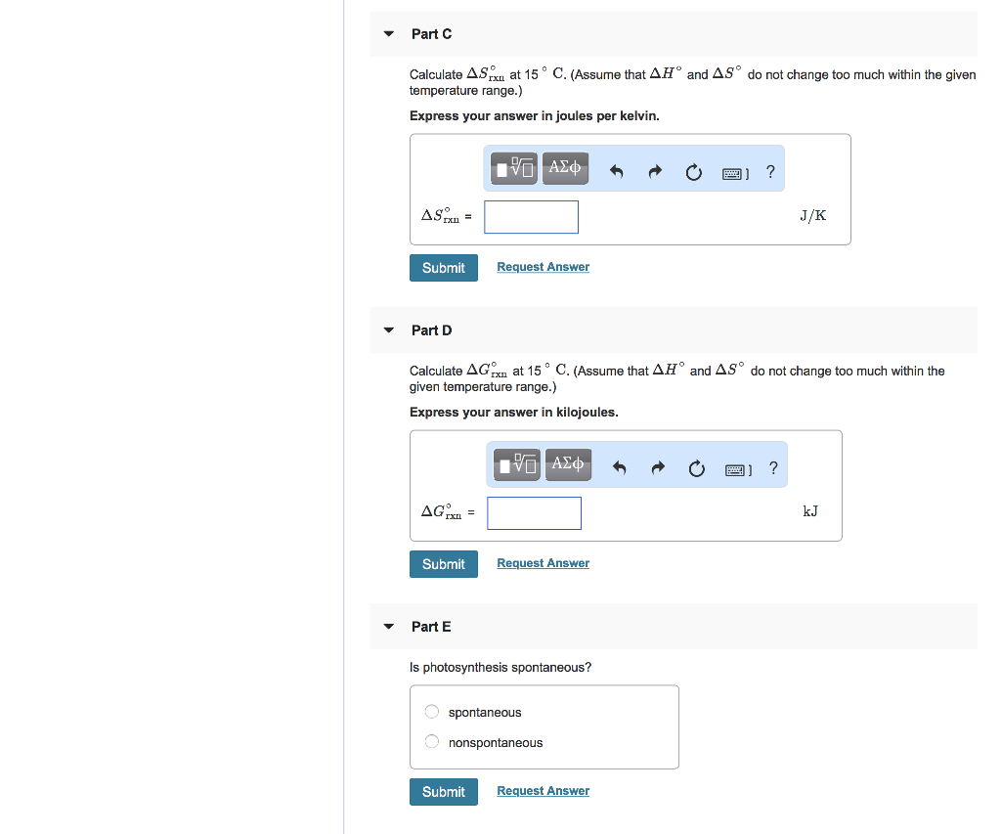Click undo arrow in Part C toolbar
Image resolution: width=1001 pixels, height=834 pixels.
tap(616, 172)
